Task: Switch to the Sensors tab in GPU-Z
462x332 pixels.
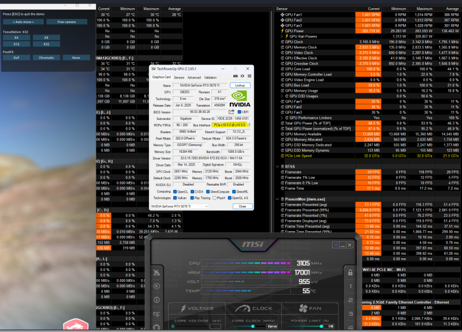Action: [179, 78]
